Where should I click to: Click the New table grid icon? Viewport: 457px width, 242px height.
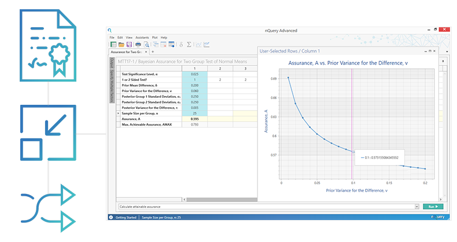[113, 45]
